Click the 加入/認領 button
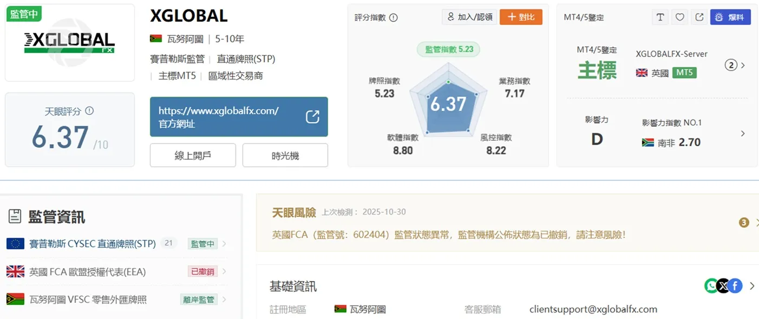Screen dimensions: 759x319 469,17
